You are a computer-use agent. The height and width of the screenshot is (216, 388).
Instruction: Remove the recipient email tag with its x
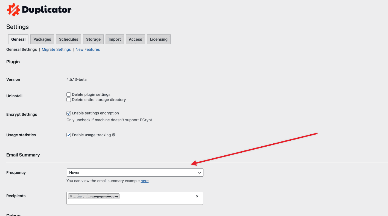[71, 196]
